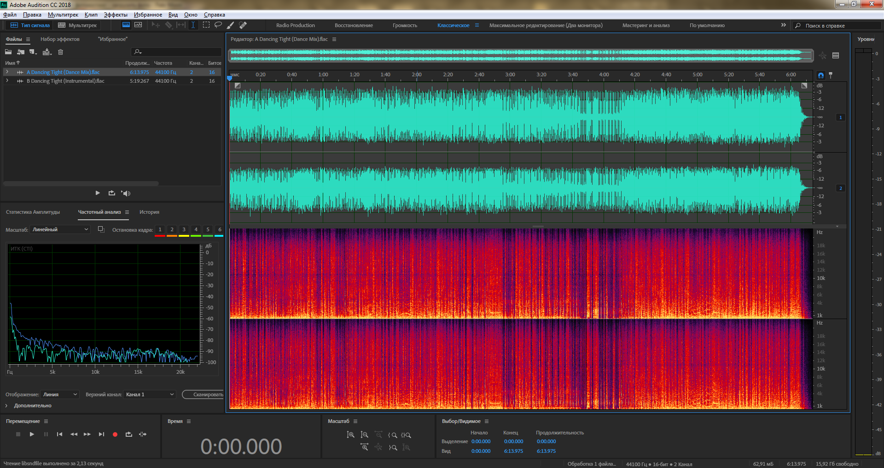Click the Files panel search field
This screenshot has width=884, height=468.
(176, 52)
